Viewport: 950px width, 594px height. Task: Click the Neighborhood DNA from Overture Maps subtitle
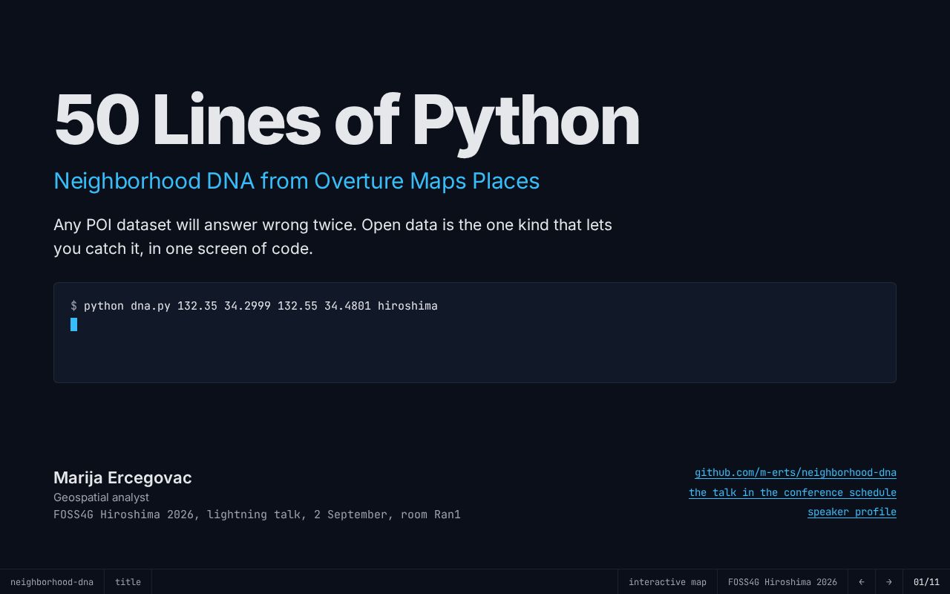click(297, 181)
